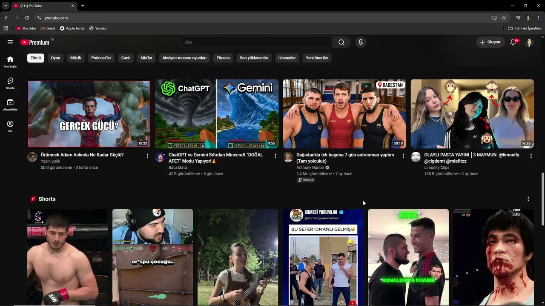
Task: Open the Chrome apps grid in the bookmarks bar
Action: pos(6,28)
